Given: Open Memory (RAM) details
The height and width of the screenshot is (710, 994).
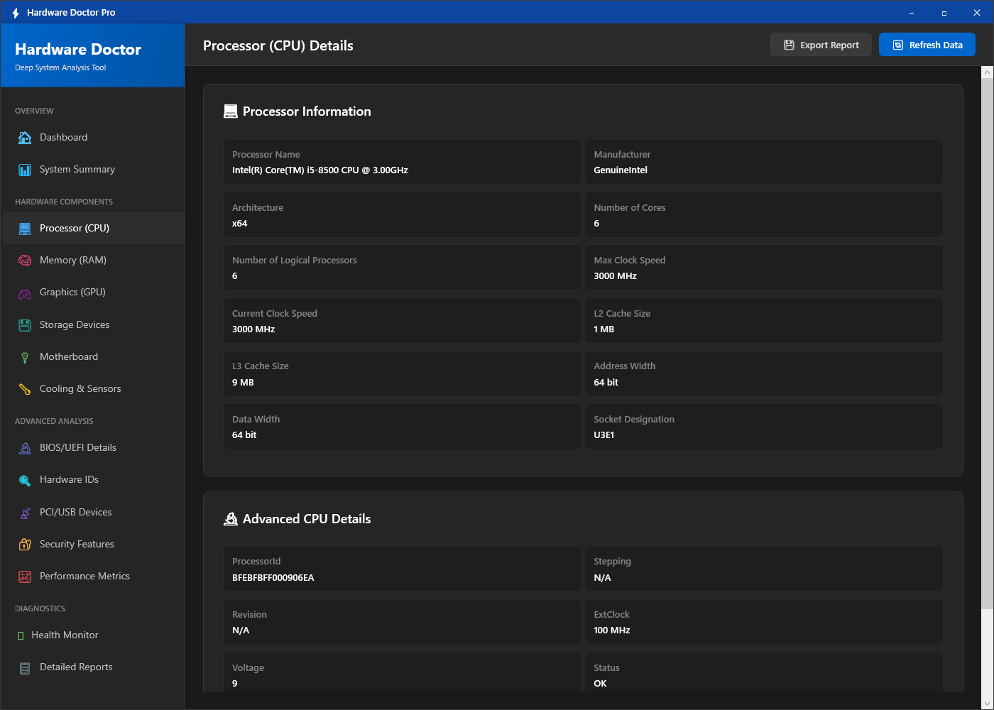Looking at the screenshot, I should (x=93, y=261).
